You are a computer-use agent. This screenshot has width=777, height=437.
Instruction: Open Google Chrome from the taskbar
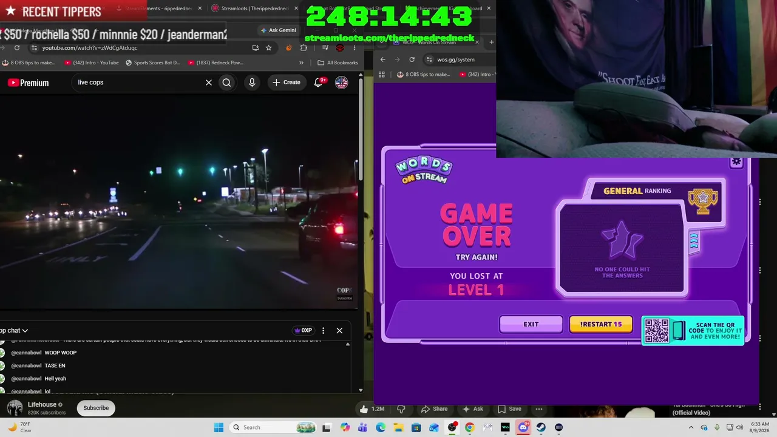[x=470, y=427]
